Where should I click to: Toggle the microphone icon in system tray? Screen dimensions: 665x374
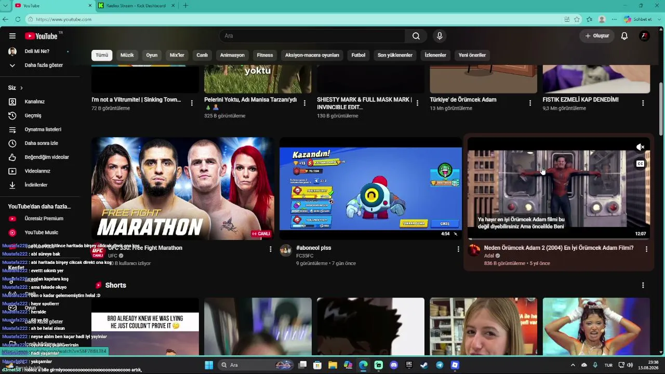click(x=595, y=365)
